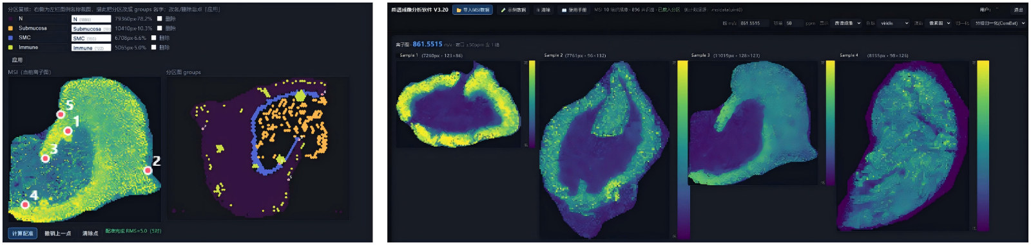1031x245 pixels.
Task: Click the 分区图 groups segmentation map
Action: pyautogui.click(x=258, y=148)
